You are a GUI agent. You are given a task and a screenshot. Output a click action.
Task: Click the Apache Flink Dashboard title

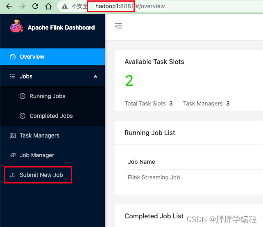point(61,28)
